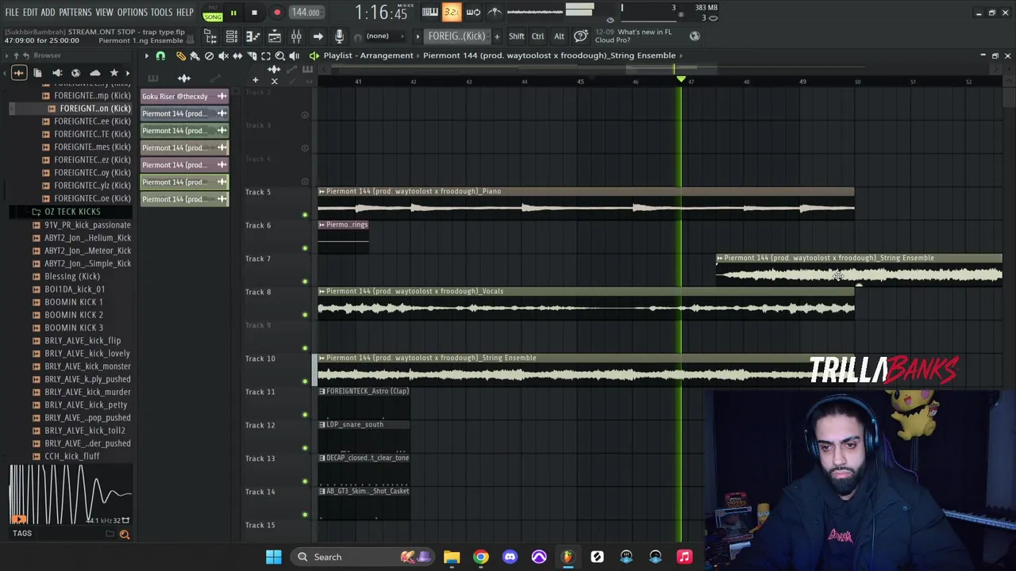Image resolution: width=1016 pixels, height=571 pixels.
Task: Mute Track 12 with its green light
Action: point(305,448)
